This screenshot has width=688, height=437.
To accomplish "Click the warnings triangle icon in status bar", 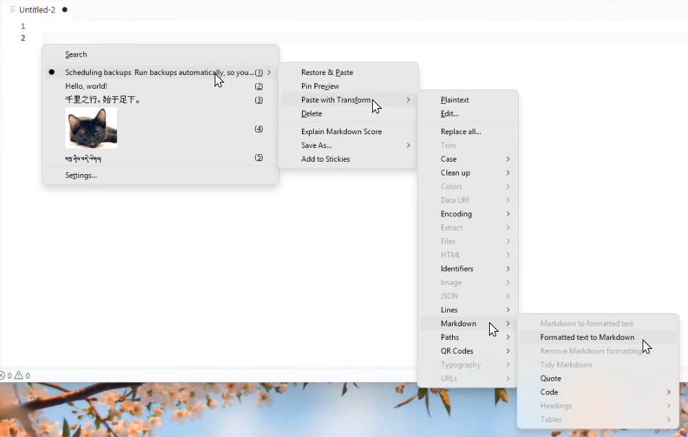I will point(19,376).
